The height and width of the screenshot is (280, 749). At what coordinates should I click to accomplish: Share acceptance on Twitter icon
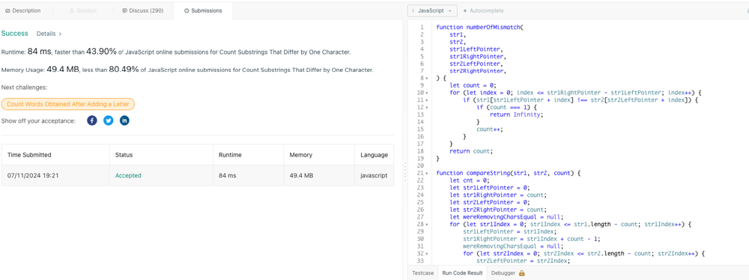tap(109, 121)
